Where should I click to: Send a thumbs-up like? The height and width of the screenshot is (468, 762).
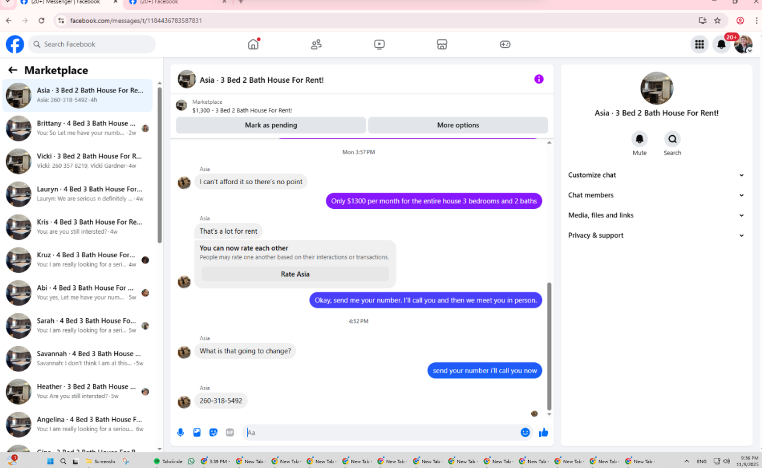(x=543, y=432)
